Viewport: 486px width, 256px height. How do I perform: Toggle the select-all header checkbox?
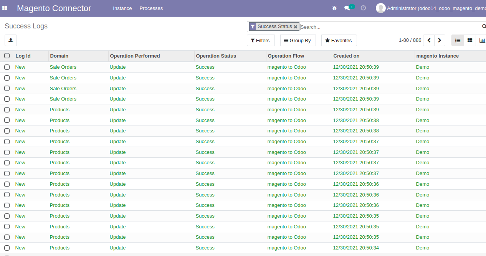(x=7, y=56)
